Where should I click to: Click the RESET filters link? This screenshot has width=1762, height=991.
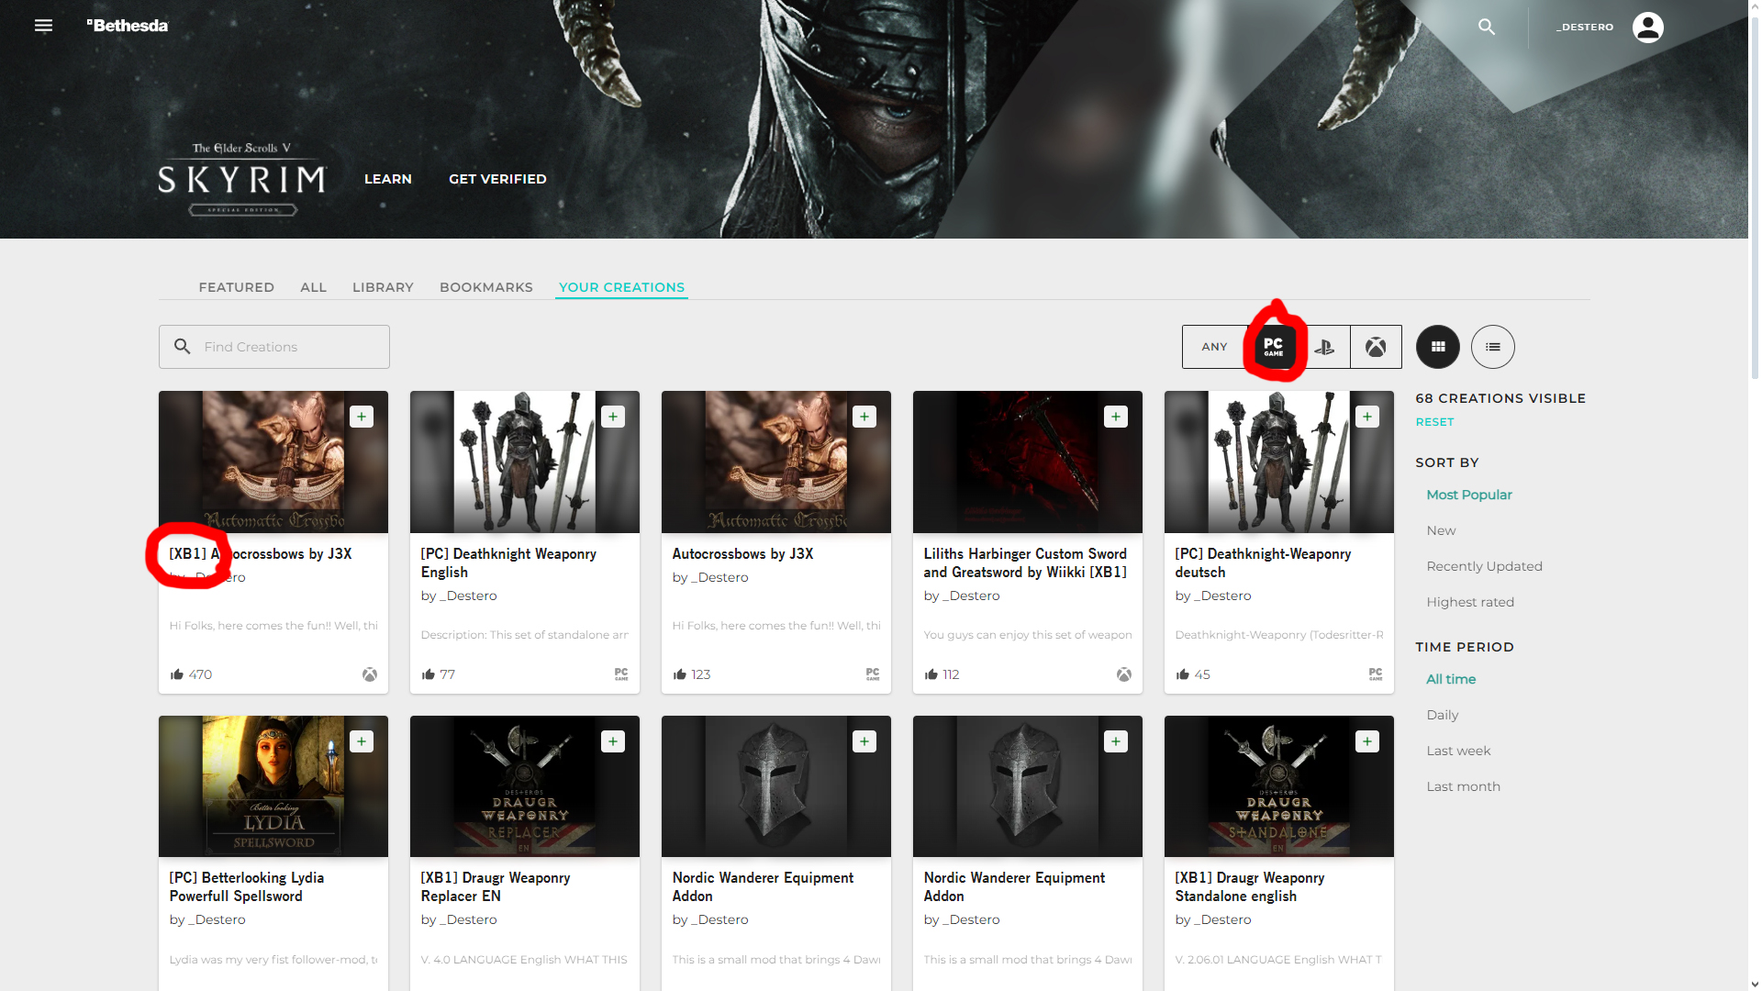(1433, 422)
